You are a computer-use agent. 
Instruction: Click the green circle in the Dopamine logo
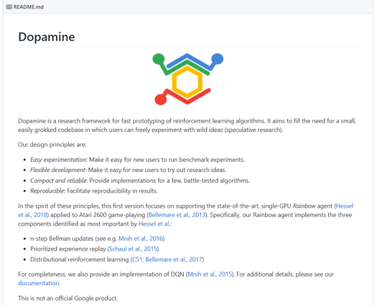point(159,59)
